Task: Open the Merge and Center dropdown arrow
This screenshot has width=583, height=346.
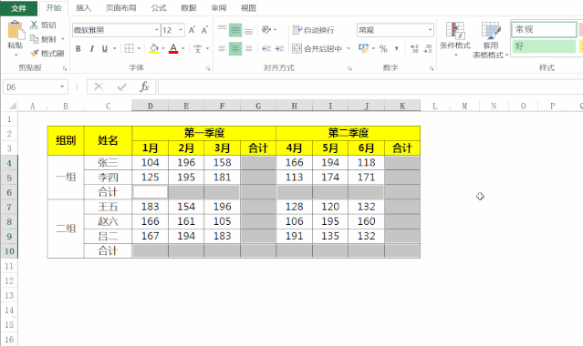Action: [349, 48]
